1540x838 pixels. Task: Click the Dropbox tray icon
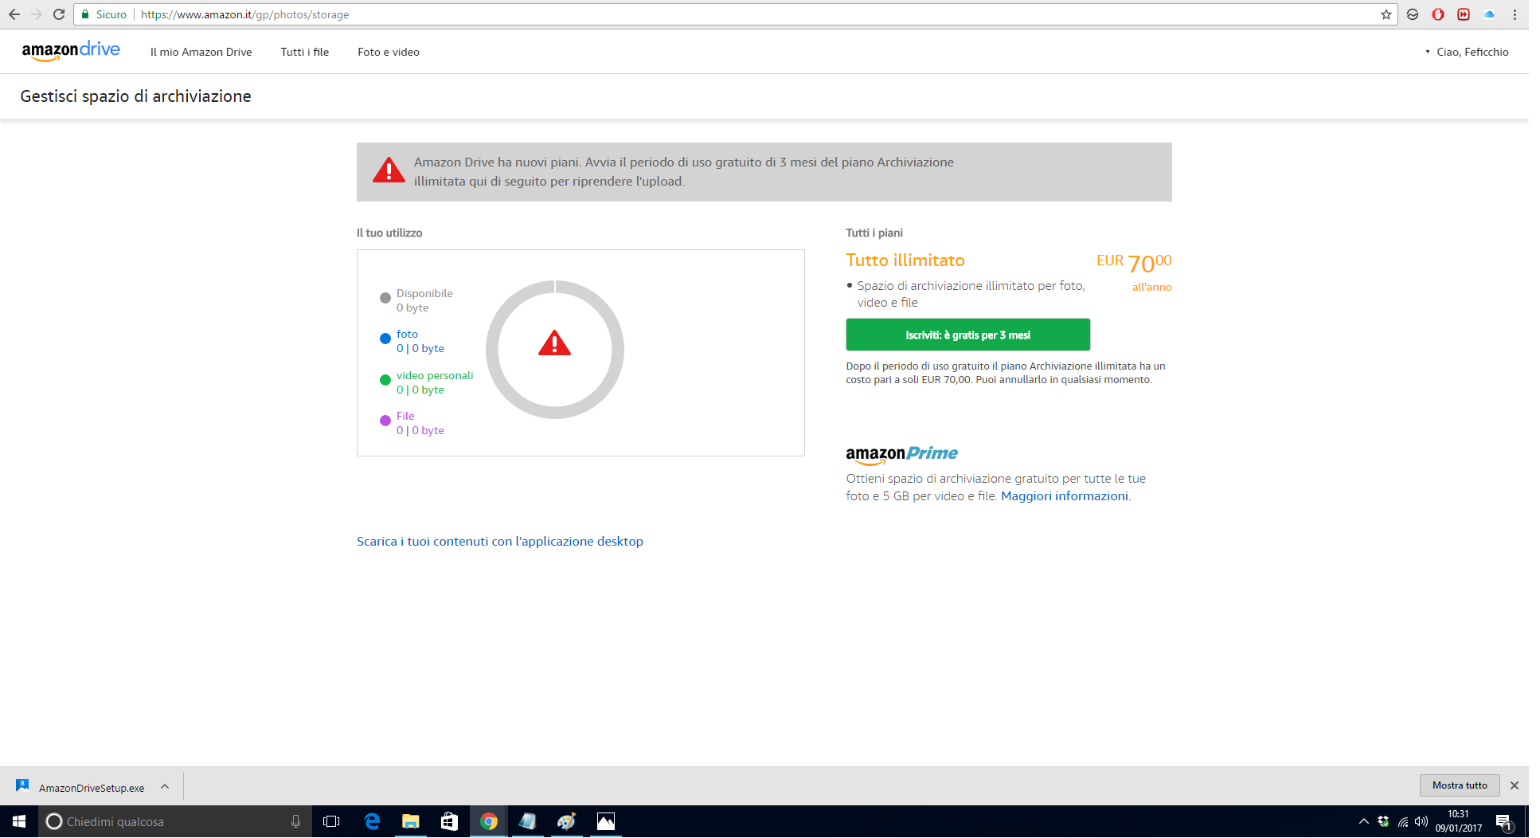1384,821
